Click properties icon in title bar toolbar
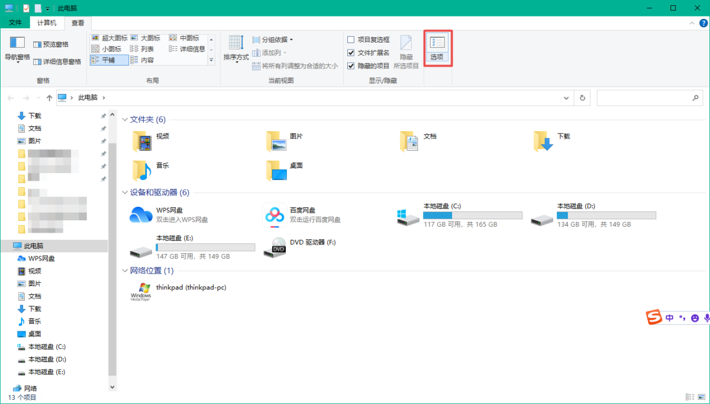Image resolution: width=710 pixels, height=404 pixels. point(26,8)
